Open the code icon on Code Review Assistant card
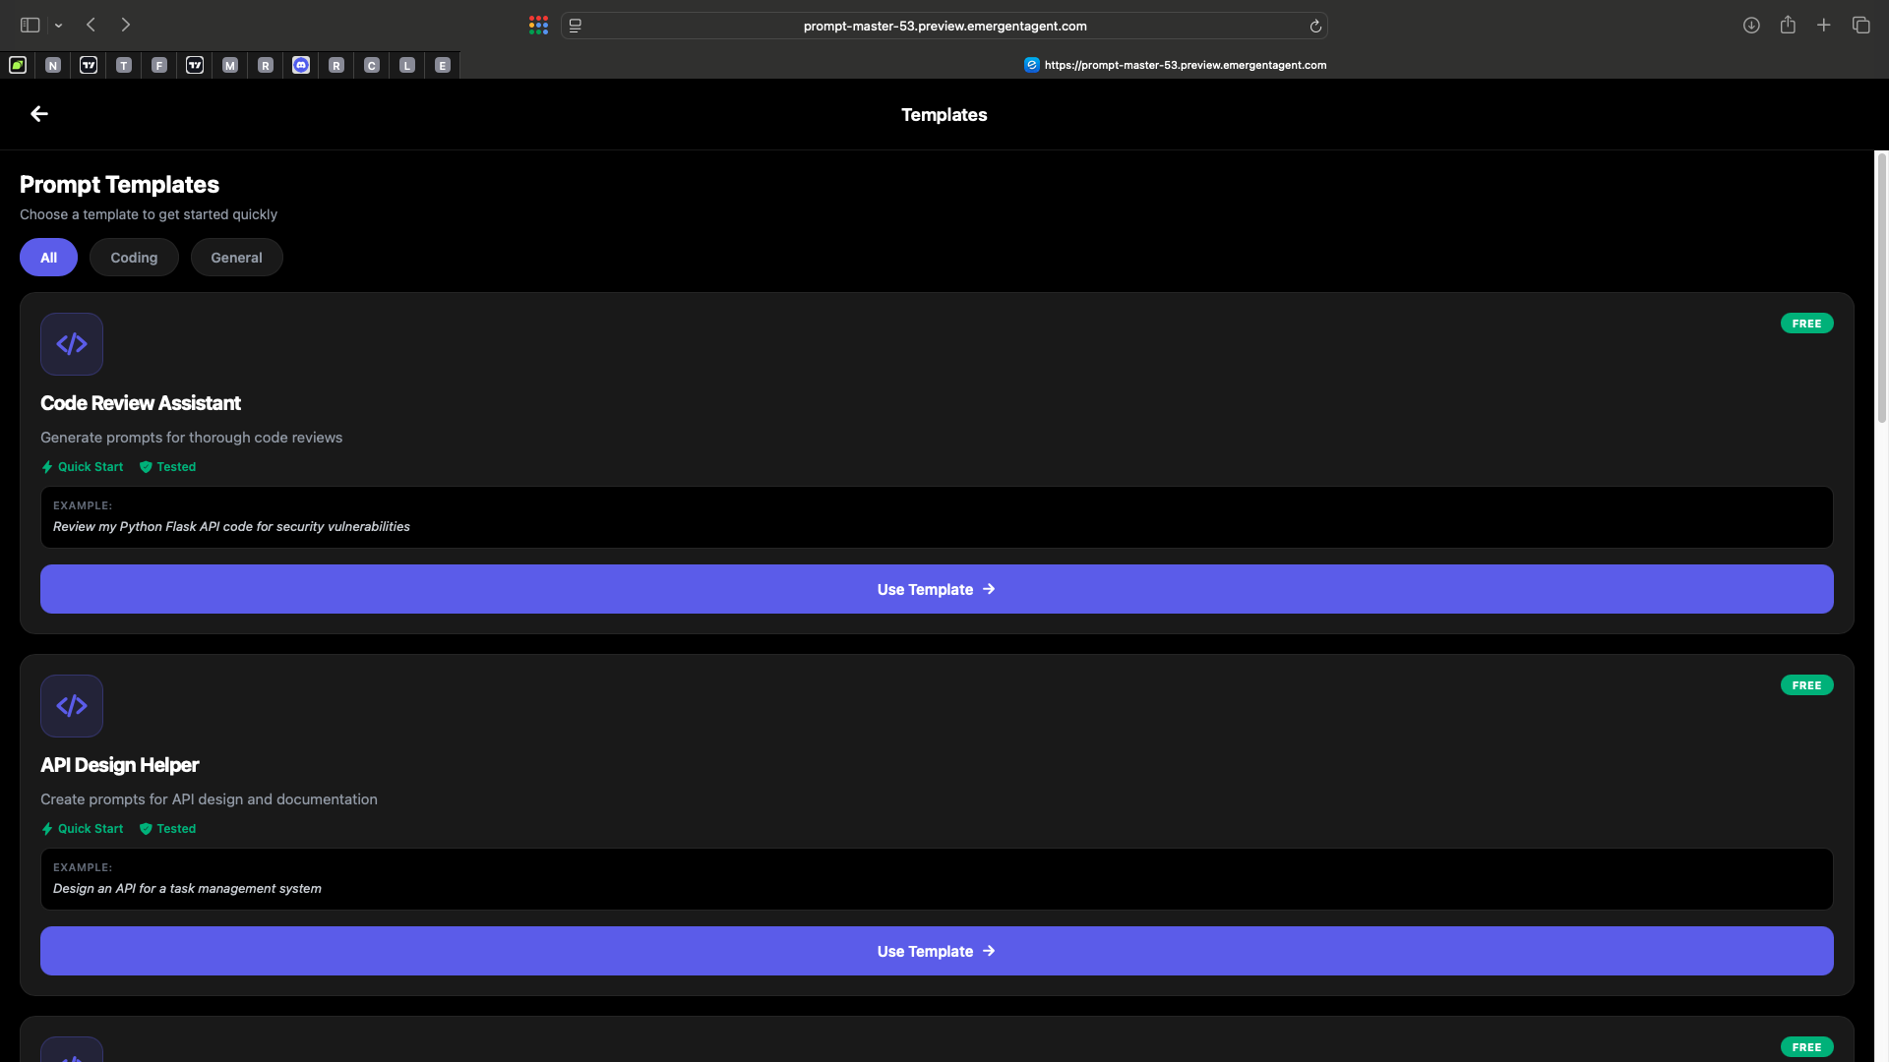1889x1062 pixels. tap(71, 343)
